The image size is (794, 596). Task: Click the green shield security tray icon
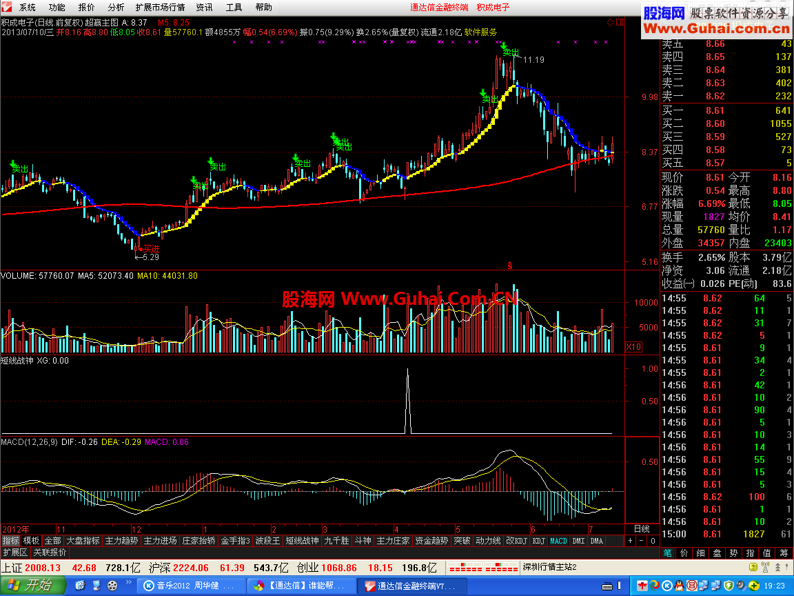tap(729, 586)
